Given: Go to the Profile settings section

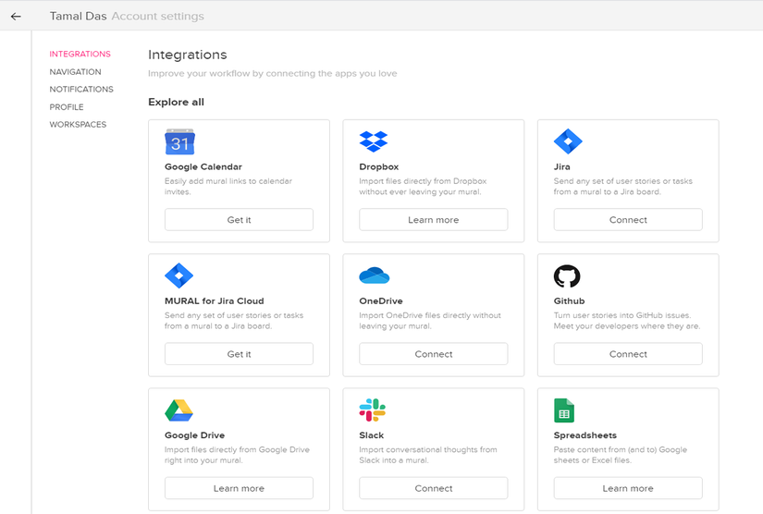Looking at the screenshot, I should click(67, 107).
